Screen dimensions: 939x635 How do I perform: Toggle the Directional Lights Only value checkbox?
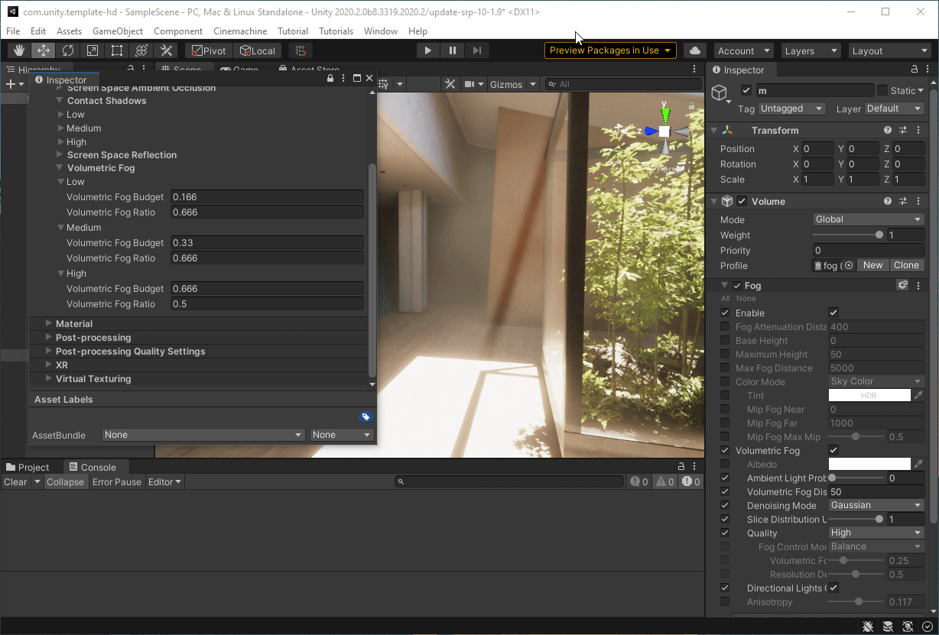[x=833, y=588]
